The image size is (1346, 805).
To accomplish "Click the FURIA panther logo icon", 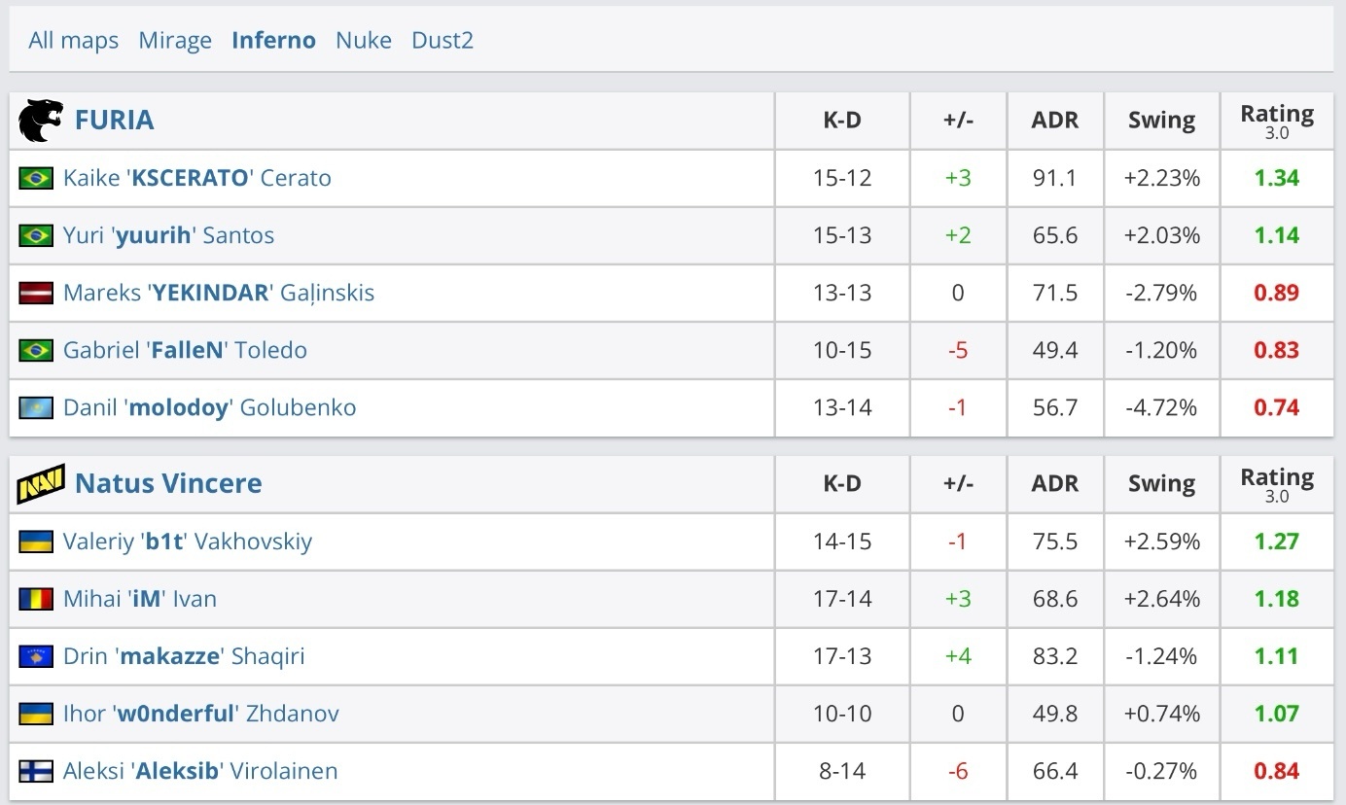I will (x=41, y=120).
